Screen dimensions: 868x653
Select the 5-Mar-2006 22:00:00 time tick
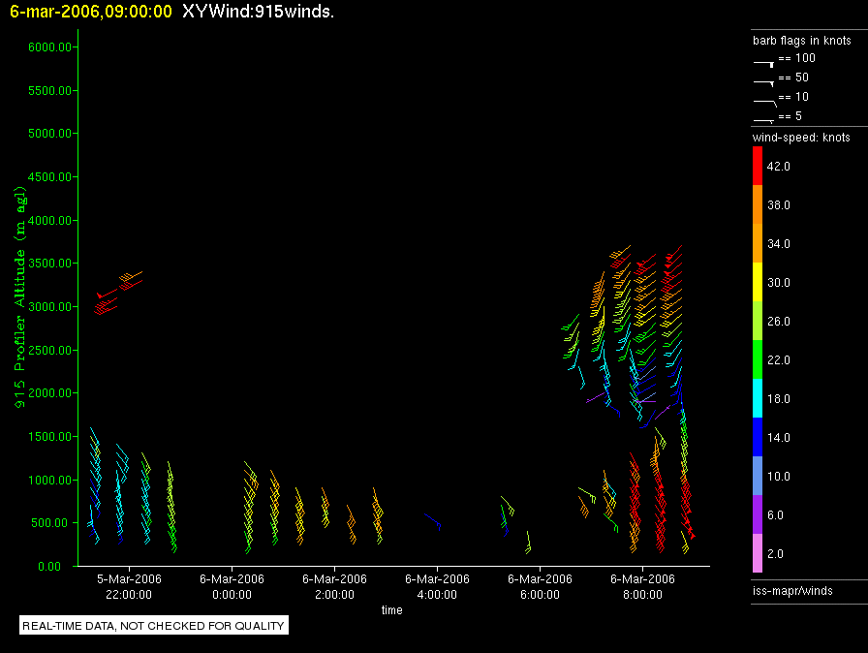tap(129, 586)
